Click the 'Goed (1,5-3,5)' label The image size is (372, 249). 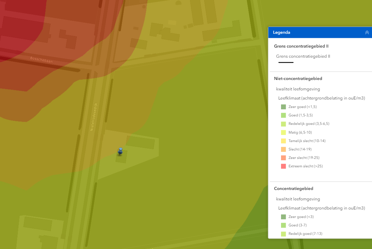pos(301,115)
